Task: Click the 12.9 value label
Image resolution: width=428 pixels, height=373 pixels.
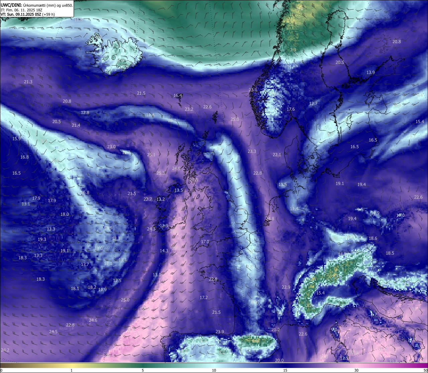Action: point(164,225)
